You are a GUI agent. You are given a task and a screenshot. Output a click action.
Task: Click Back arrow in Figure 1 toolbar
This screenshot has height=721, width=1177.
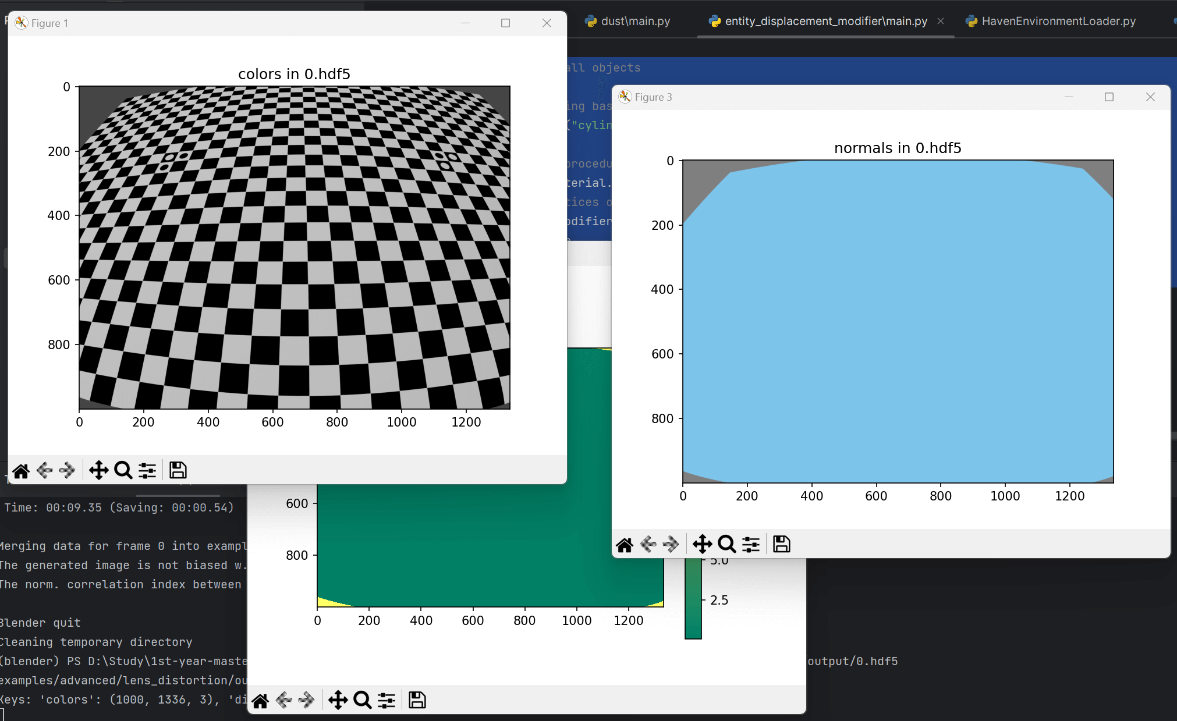click(45, 470)
